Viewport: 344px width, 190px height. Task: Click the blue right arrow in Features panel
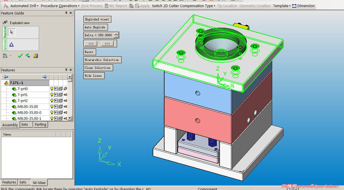pyautogui.click(x=45, y=77)
